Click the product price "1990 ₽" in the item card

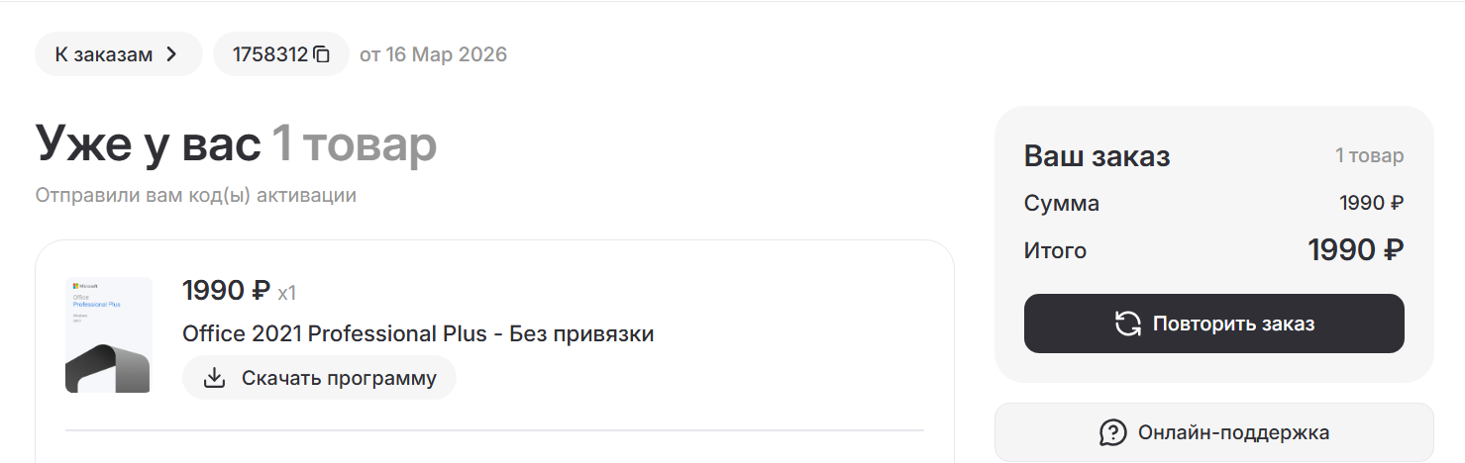coord(226,291)
